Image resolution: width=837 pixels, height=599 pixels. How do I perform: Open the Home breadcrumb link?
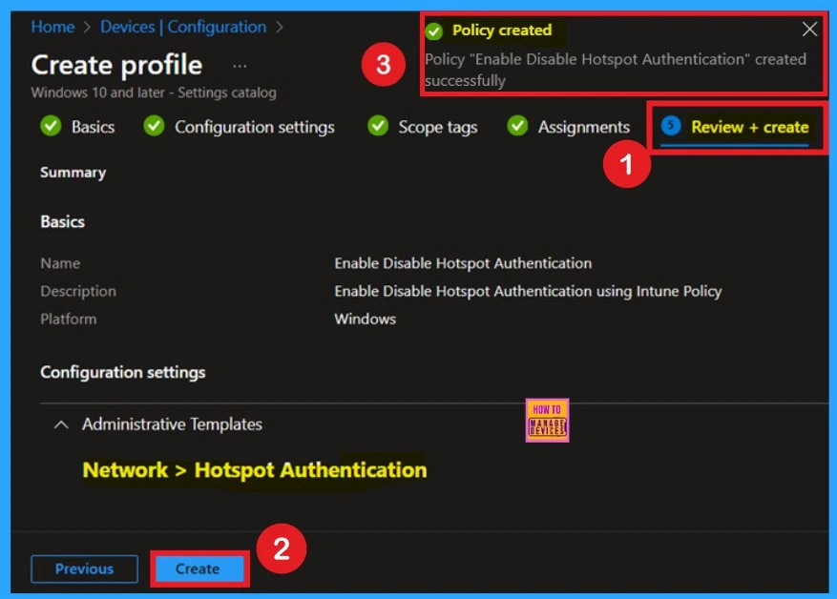[x=52, y=27]
